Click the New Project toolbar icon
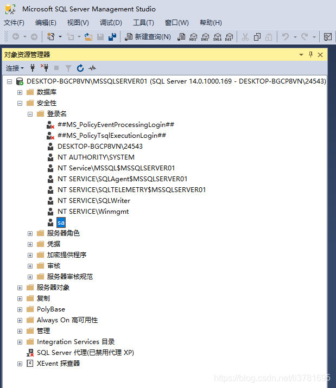This screenshot has height=388, width=336. pos(51,37)
